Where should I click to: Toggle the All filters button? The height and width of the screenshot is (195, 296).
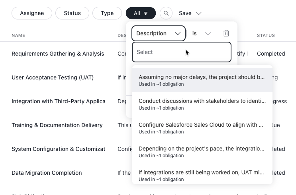(x=141, y=13)
